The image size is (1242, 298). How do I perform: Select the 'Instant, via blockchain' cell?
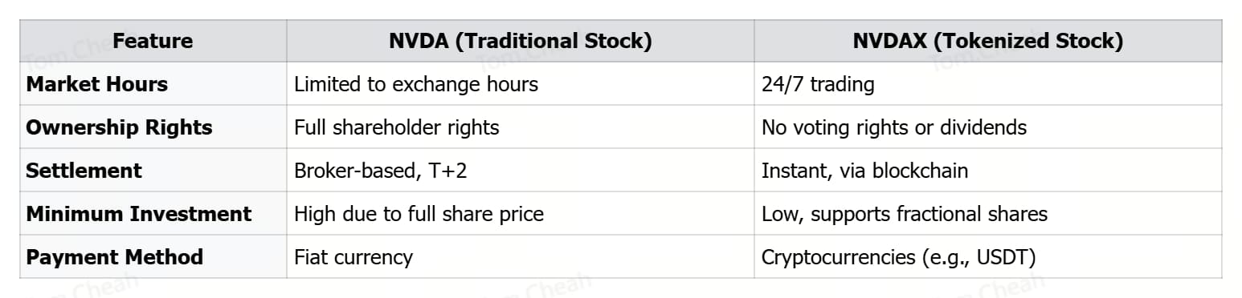coord(988,171)
